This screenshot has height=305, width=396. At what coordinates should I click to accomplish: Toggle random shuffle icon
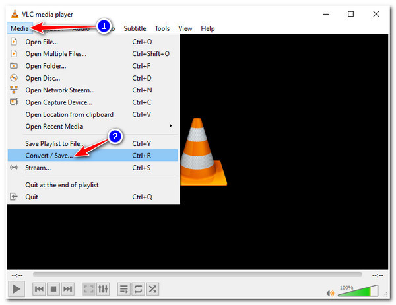[152, 289]
